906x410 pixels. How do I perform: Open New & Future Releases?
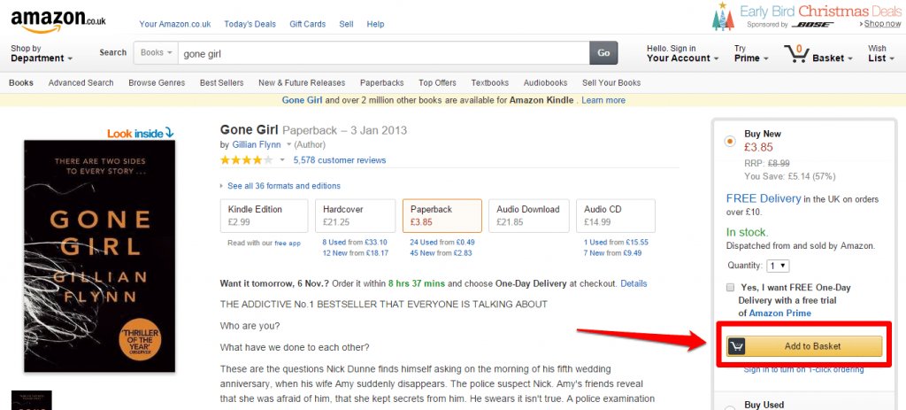point(302,82)
